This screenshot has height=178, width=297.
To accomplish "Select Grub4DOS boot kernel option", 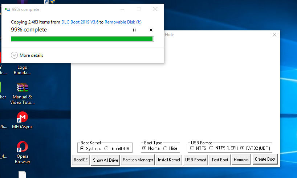I will [x=117, y=148].
